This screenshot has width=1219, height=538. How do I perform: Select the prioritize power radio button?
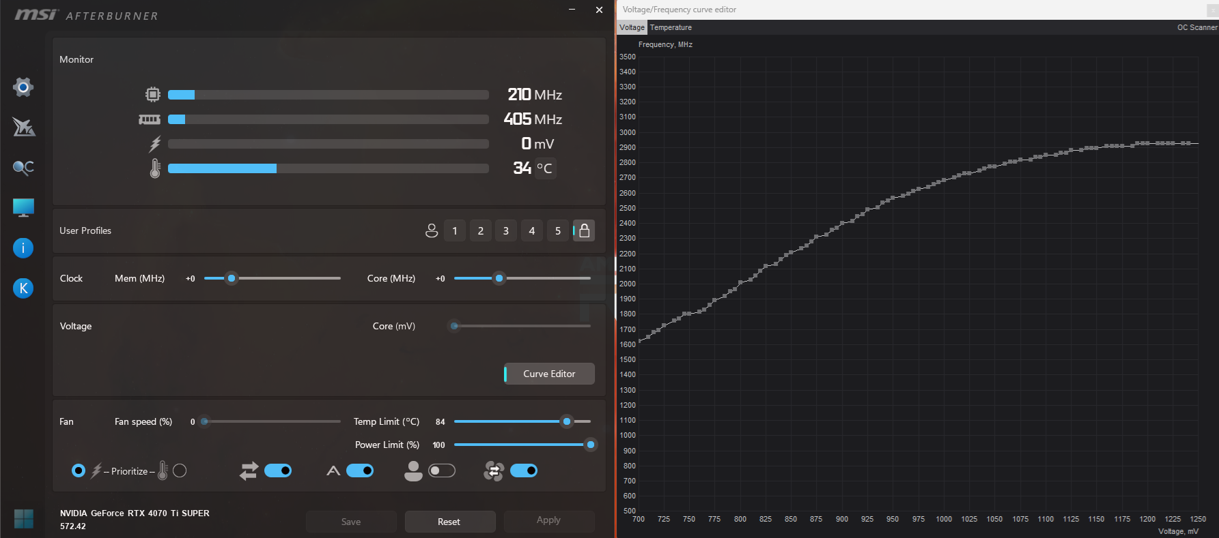click(79, 470)
